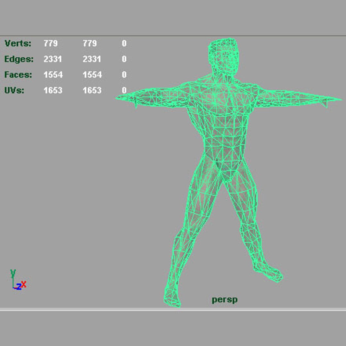Click the second 1554 value in the Faces row
This screenshot has height=346, width=346.
pyautogui.click(x=92, y=75)
